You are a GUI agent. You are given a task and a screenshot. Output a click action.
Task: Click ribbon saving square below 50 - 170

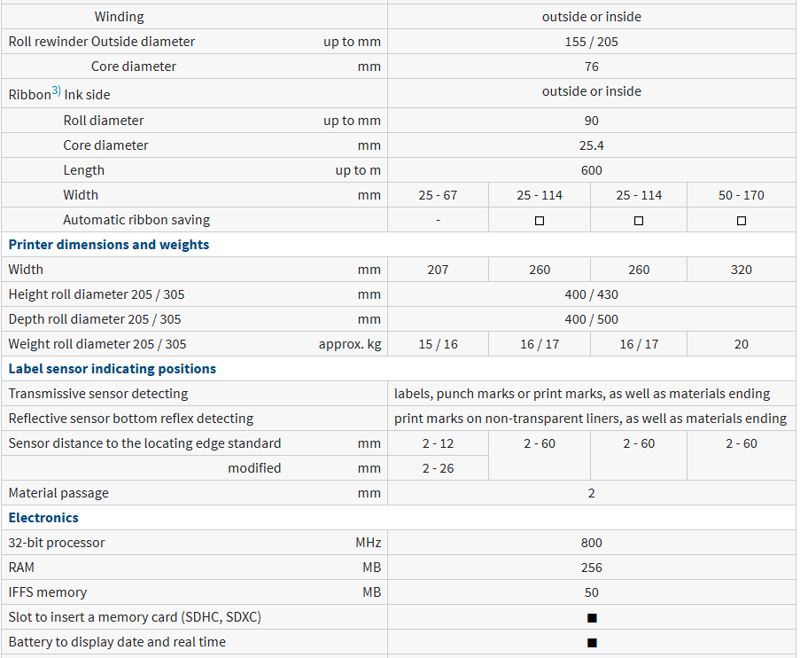[x=742, y=221]
